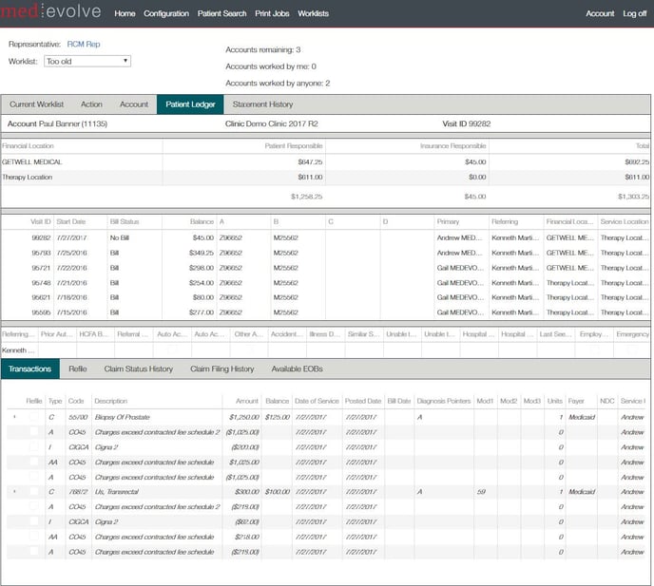Click the Log off link

634,14
